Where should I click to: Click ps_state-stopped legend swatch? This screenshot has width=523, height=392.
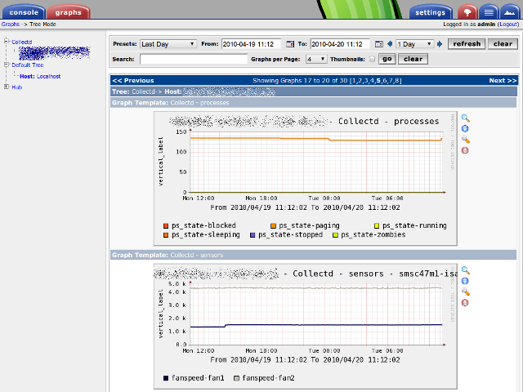click(x=253, y=235)
